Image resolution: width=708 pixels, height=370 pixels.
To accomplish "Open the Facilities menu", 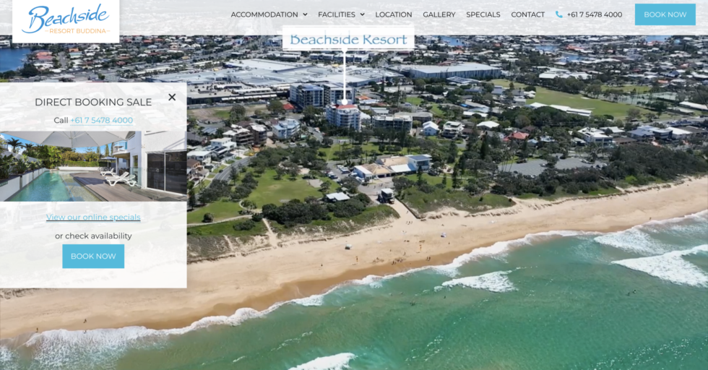I will coord(336,14).
